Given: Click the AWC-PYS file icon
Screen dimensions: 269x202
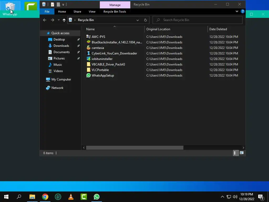Looking at the screenshot, I should [88, 37].
